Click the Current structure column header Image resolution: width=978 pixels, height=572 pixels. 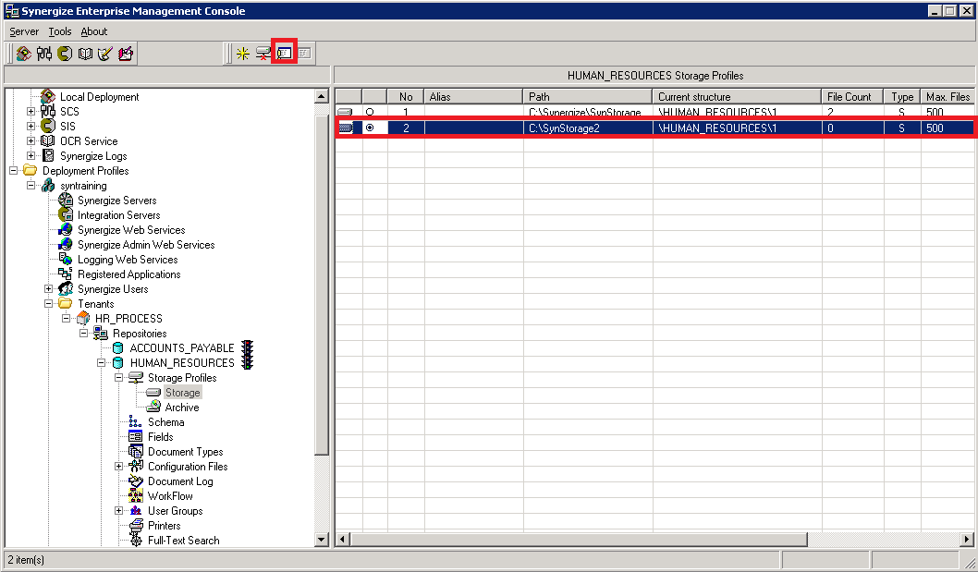[x=738, y=97]
